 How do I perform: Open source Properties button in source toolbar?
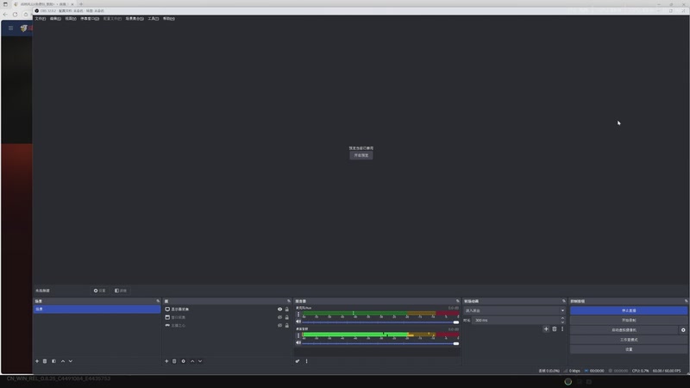point(99,291)
